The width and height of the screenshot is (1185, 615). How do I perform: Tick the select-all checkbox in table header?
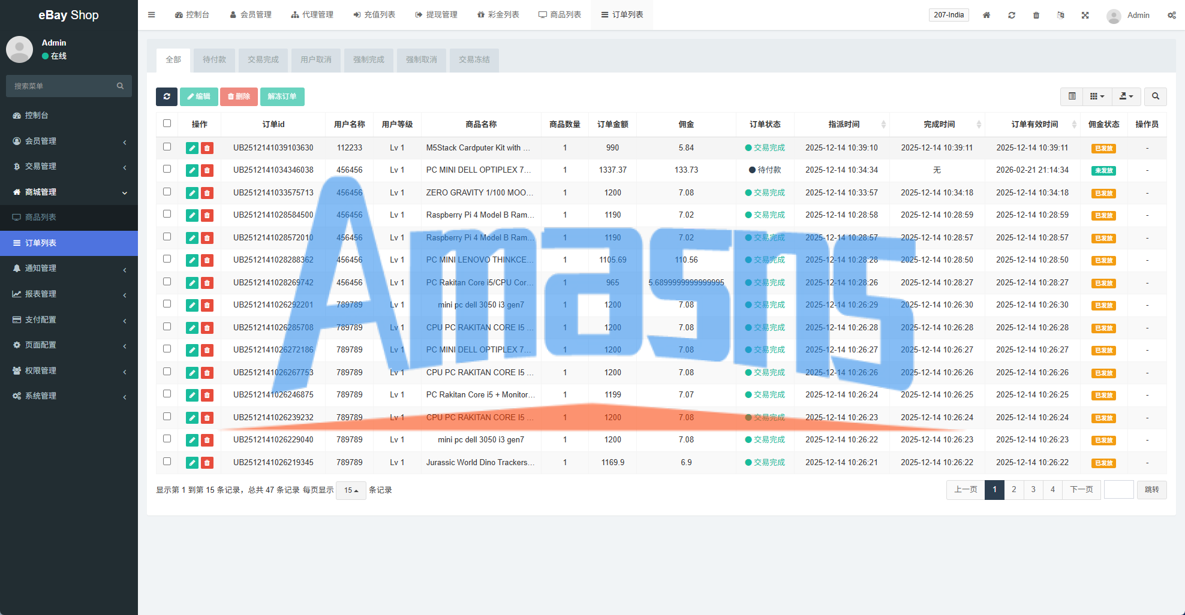tap(167, 123)
